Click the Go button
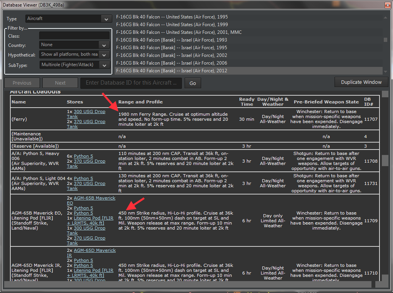The height and width of the screenshot is (293, 393). click(193, 83)
